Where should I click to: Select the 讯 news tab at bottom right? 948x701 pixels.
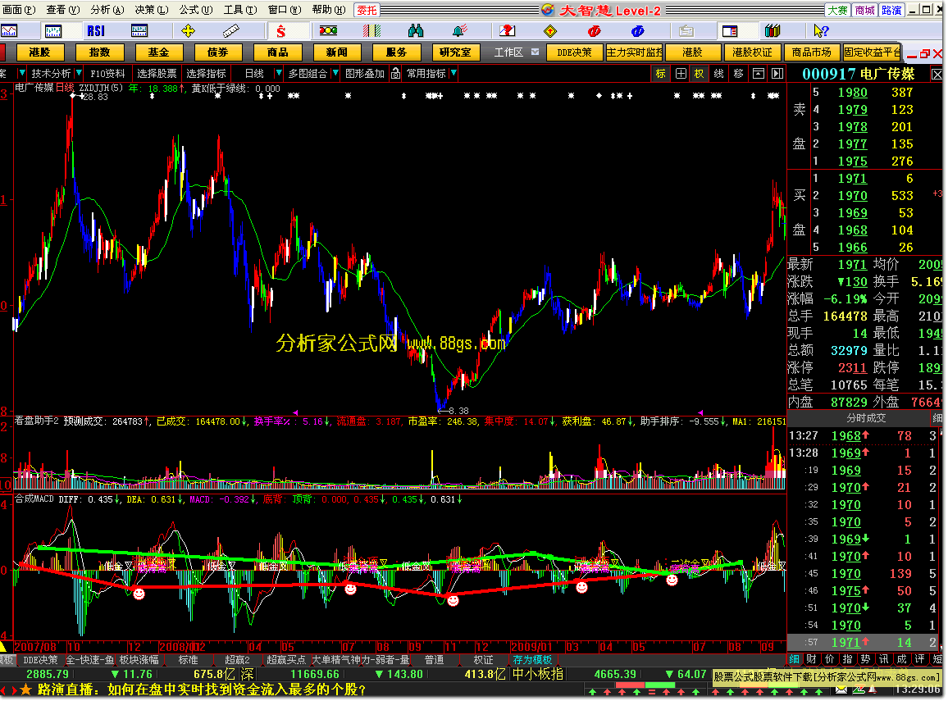click(x=884, y=658)
